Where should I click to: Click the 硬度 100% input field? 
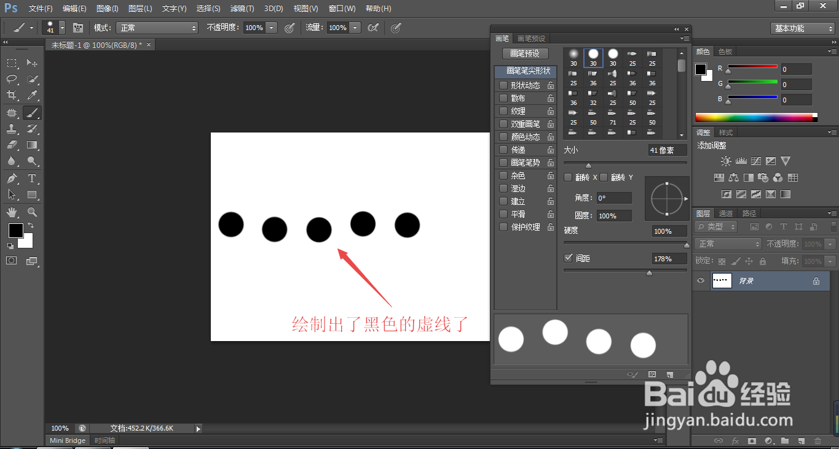pyautogui.click(x=669, y=231)
